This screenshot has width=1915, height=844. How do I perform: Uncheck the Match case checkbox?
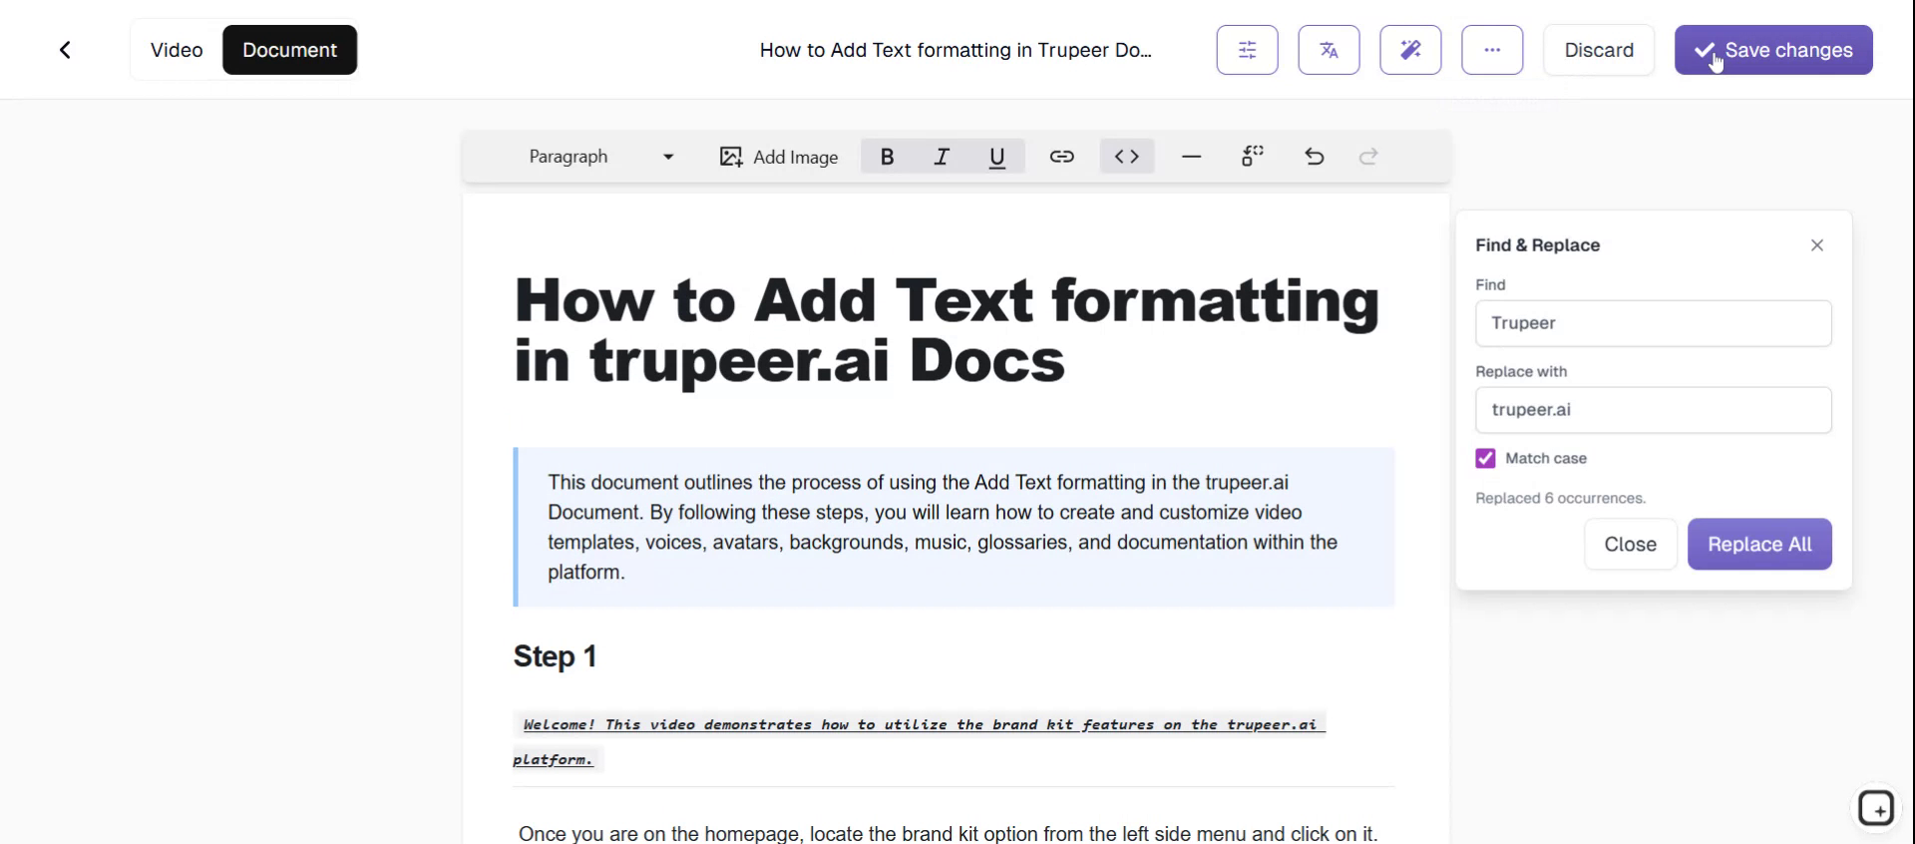point(1485,458)
